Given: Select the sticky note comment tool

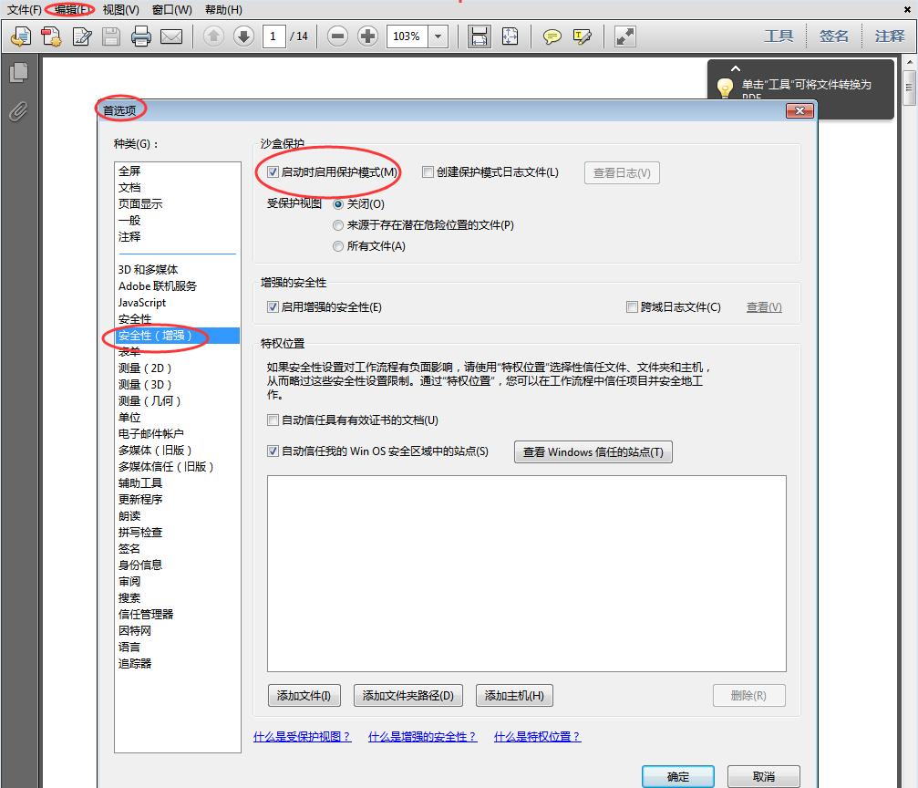Looking at the screenshot, I should tap(552, 36).
